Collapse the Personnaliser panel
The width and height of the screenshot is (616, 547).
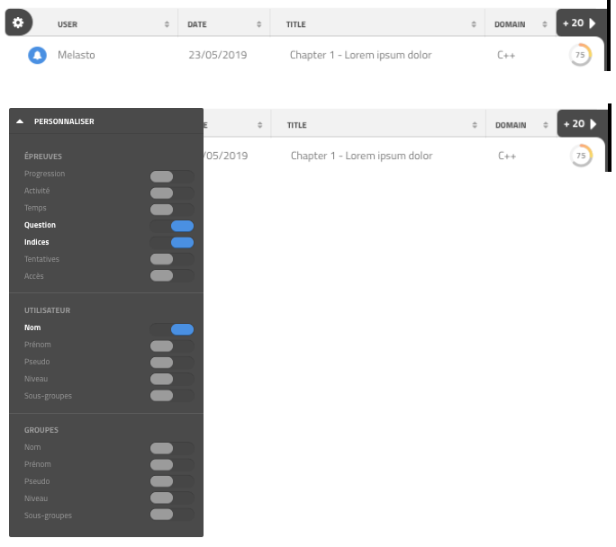pyautogui.click(x=20, y=121)
